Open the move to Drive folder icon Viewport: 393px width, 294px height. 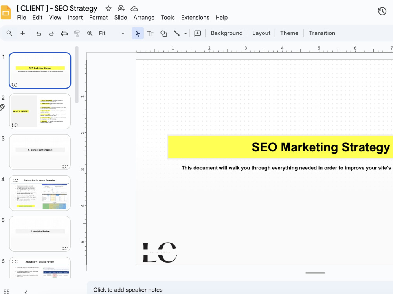(121, 9)
